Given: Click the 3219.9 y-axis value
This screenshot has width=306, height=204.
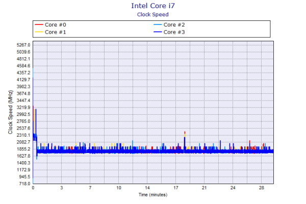Looking at the screenshot, I should 23,108.
